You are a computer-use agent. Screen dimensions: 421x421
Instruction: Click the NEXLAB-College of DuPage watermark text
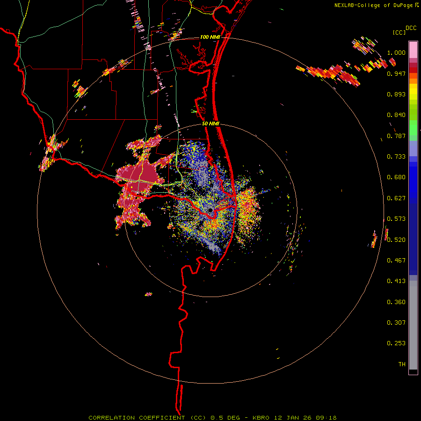click(374, 5)
